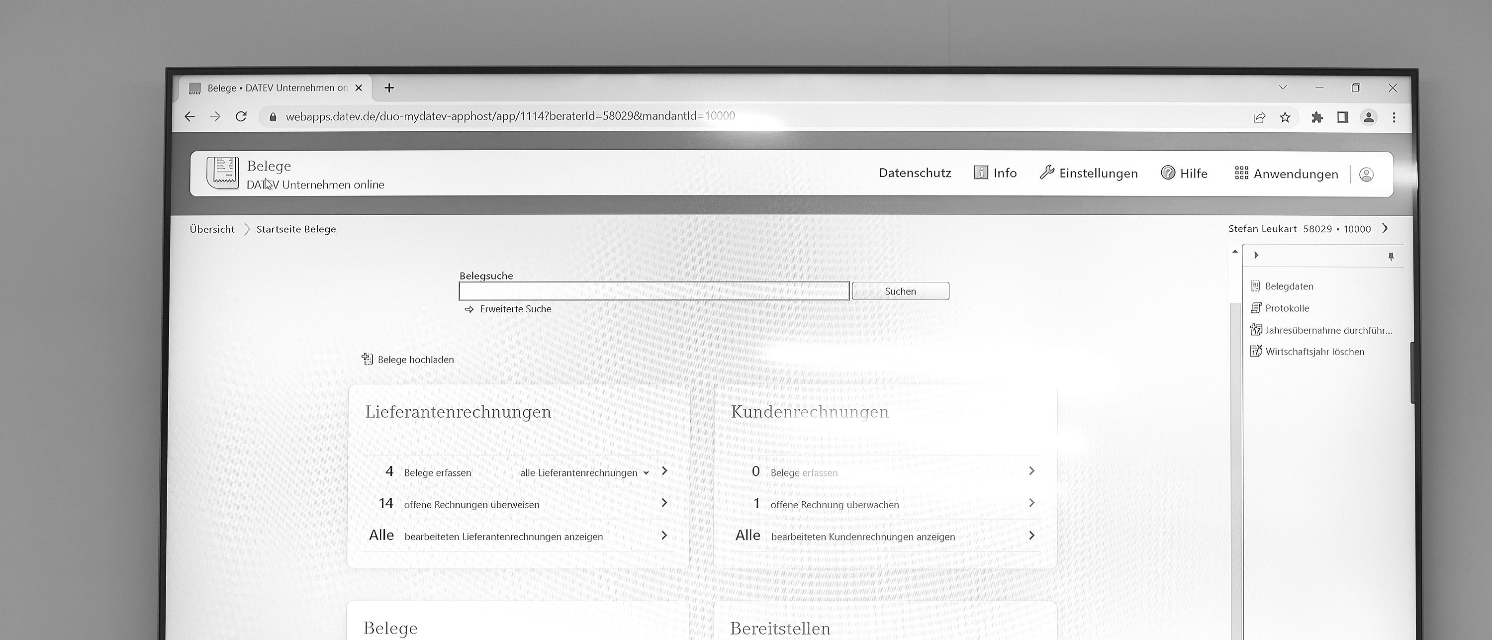This screenshot has height=640, width=1492.
Task: Pin the side panel with pin icon
Action: [1391, 257]
